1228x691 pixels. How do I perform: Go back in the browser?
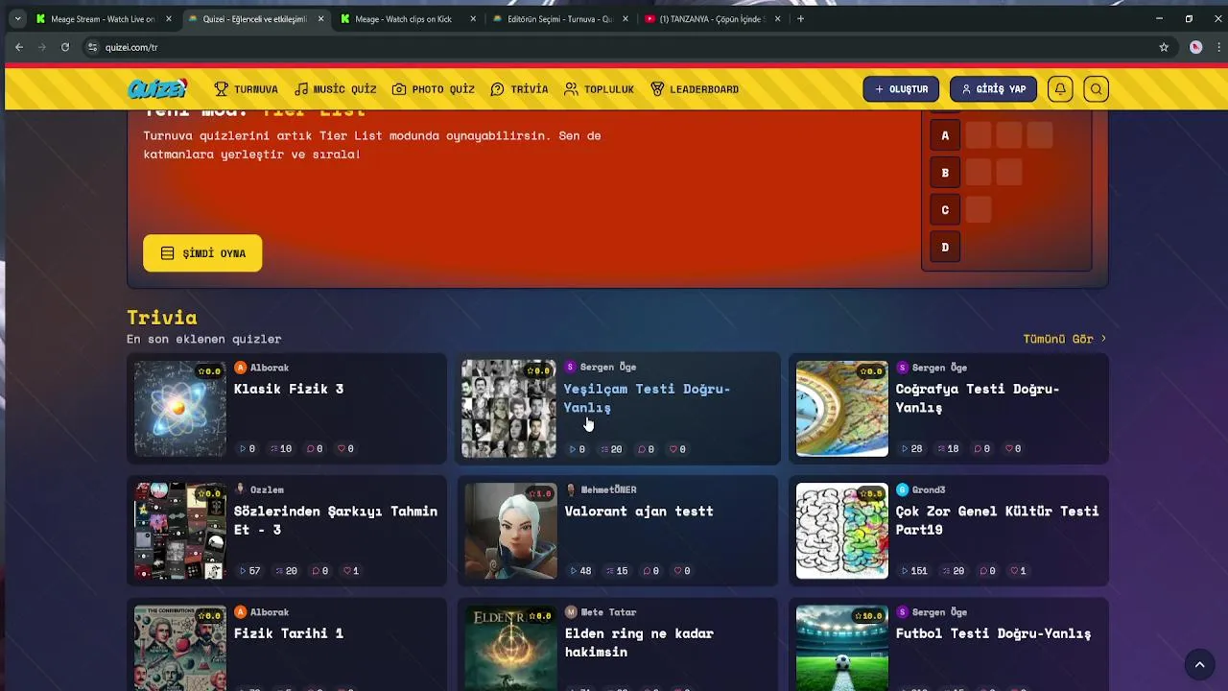(x=19, y=47)
